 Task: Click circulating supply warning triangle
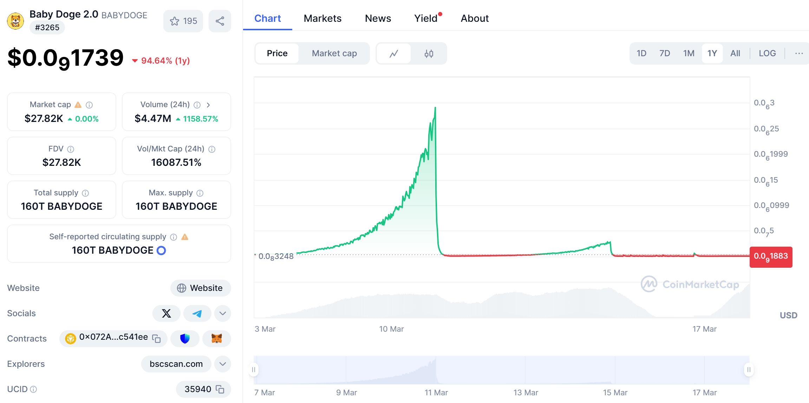click(x=185, y=237)
